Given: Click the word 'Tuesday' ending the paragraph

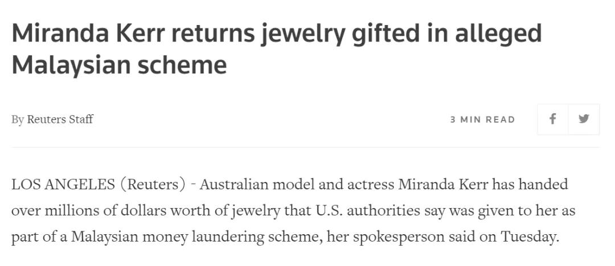Looking at the screenshot, I should pyautogui.click(x=528, y=236).
